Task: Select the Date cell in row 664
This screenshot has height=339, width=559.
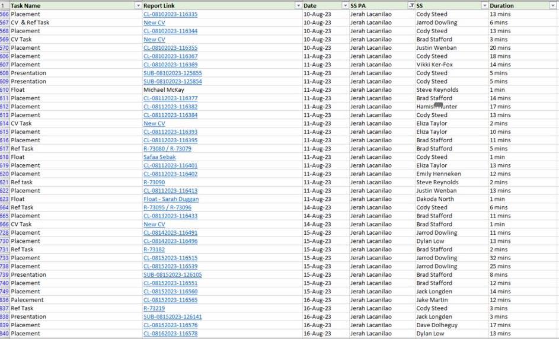Action: [325, 207]
